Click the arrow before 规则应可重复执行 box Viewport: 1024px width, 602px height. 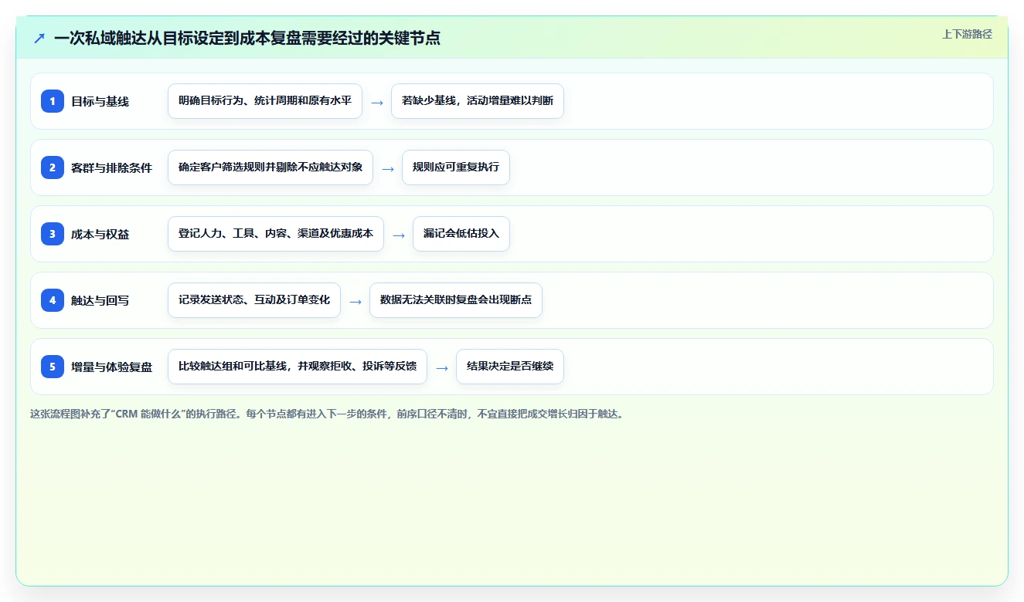click(x=388, y=168)
